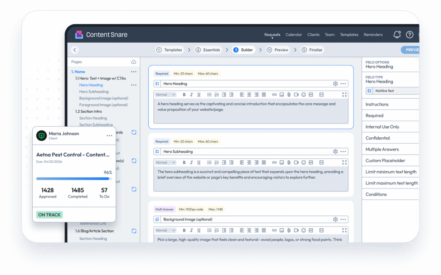Insert link in Hero Heading editor
This screenshot has height=275, width=441.
(x=274, y=95)
